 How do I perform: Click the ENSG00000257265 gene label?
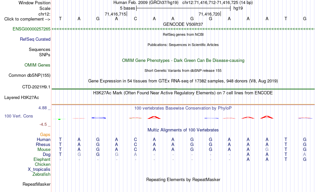[31, 29]
